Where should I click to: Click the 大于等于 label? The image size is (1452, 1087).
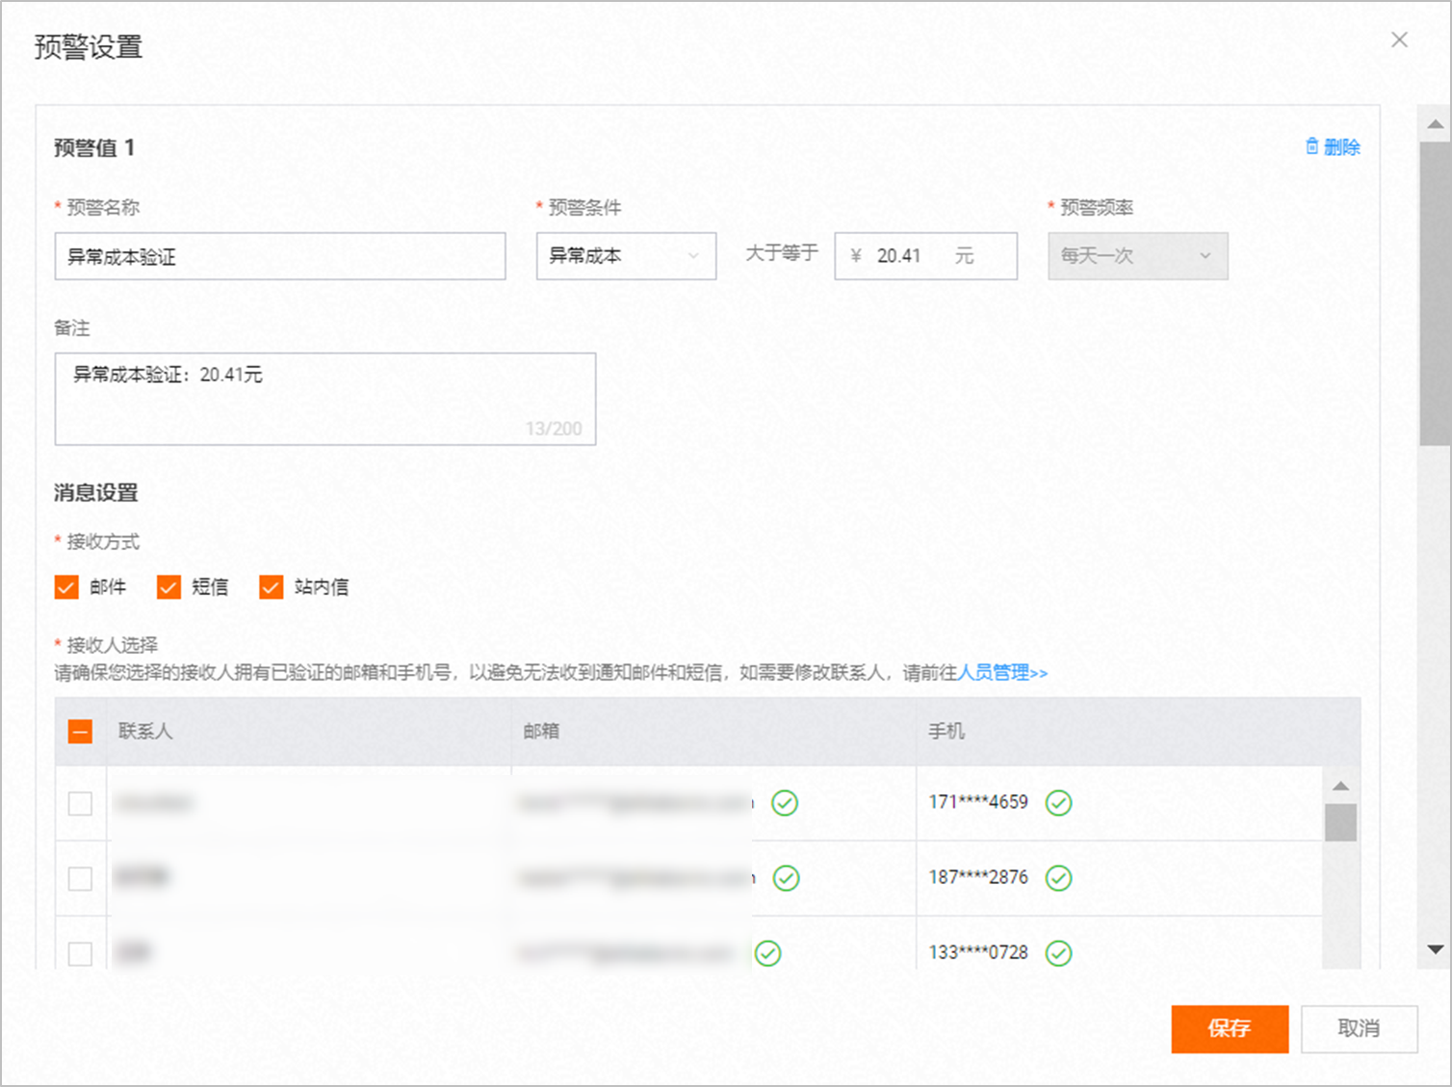point(782,253)
